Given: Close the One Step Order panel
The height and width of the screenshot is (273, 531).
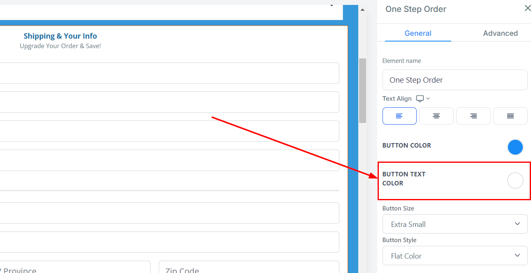Looking at the screenshot, I should coord(527,8).
